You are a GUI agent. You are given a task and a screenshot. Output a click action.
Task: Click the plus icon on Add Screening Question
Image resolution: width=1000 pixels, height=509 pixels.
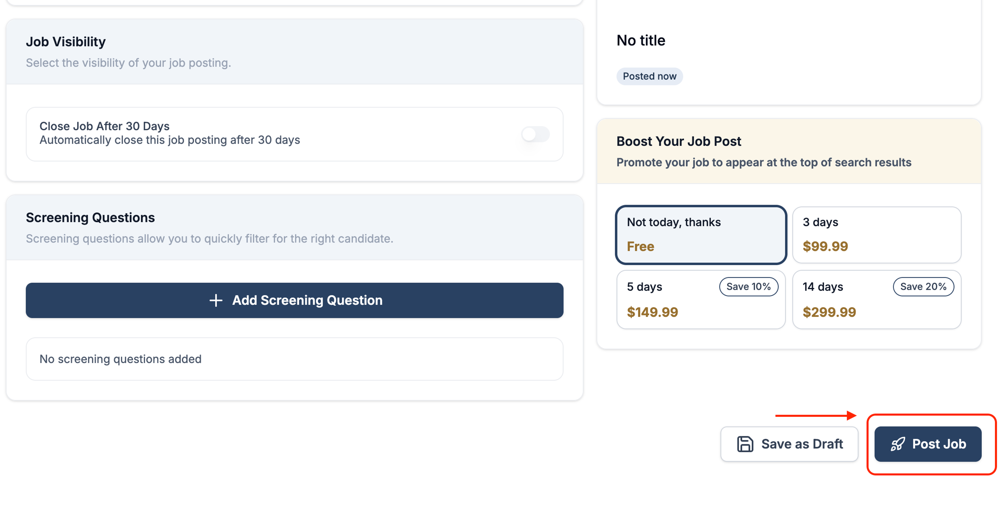click(x=216, y=300)
